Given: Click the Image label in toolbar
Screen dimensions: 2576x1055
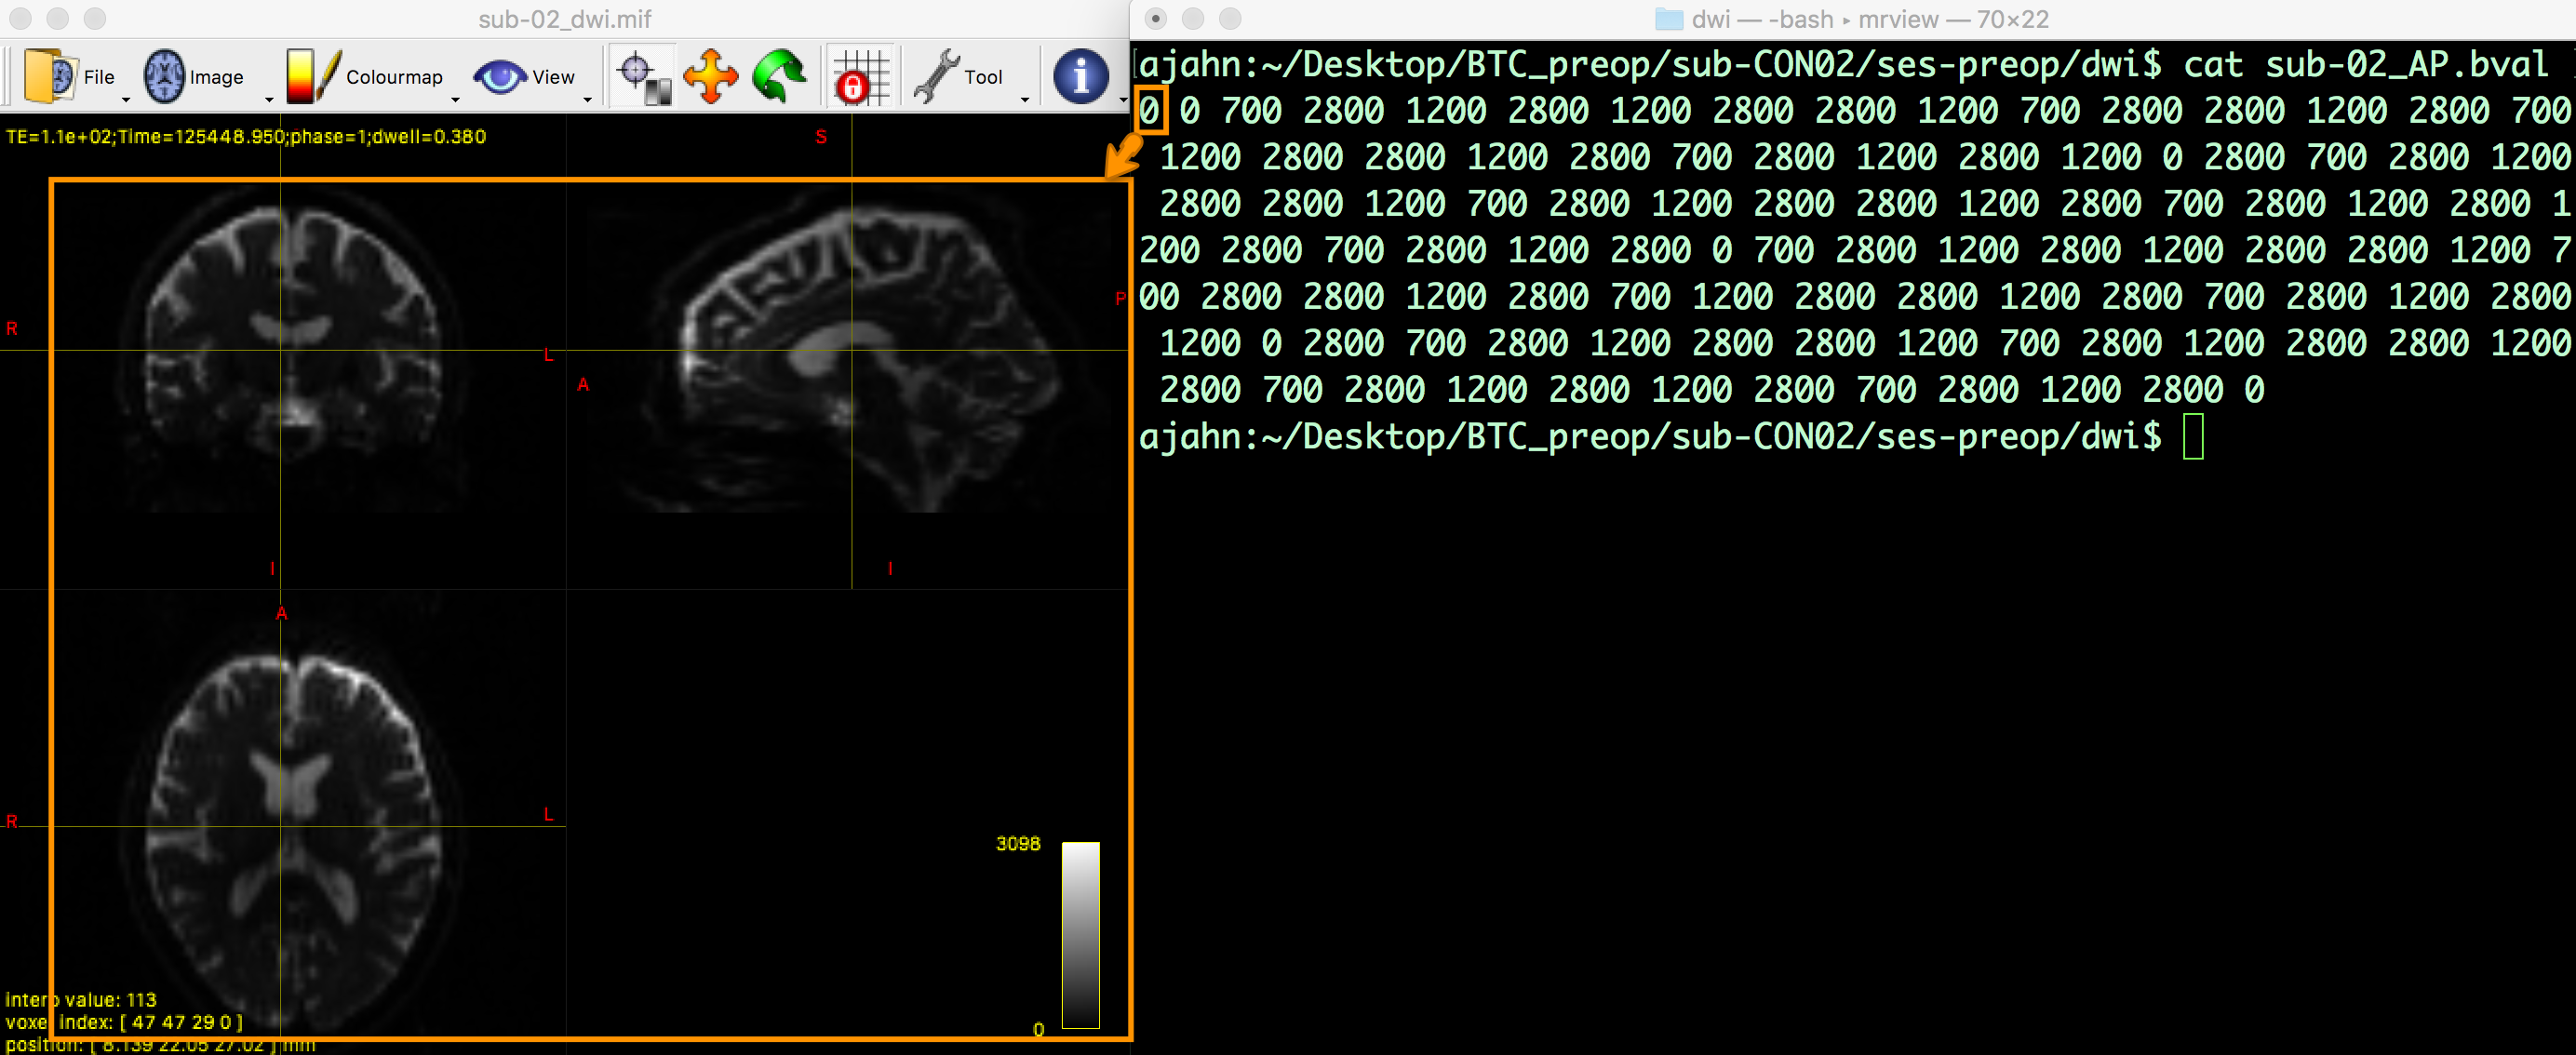Looking at the screenshot, I should point(217,77).
